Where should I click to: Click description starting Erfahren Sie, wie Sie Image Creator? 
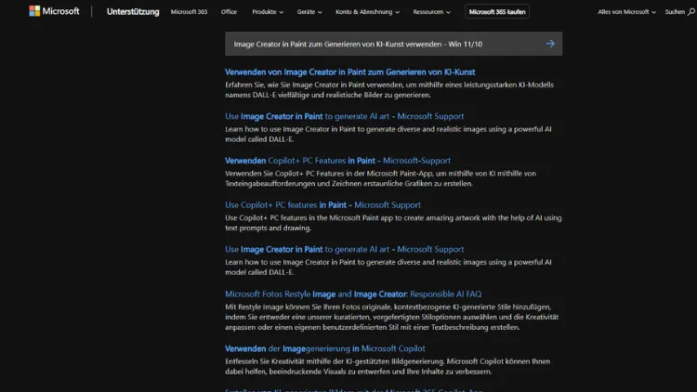(389, 90)
